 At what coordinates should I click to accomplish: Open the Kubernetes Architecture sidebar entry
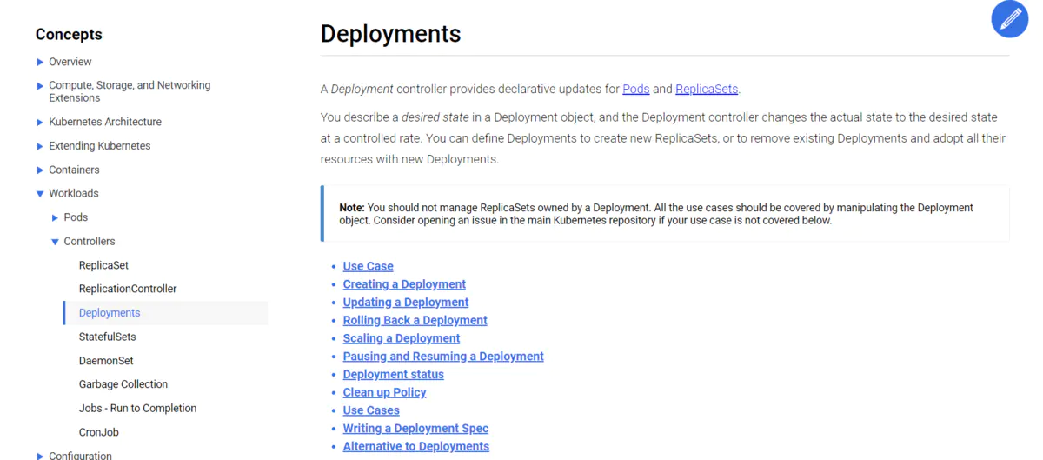click(x=105, y=122)
